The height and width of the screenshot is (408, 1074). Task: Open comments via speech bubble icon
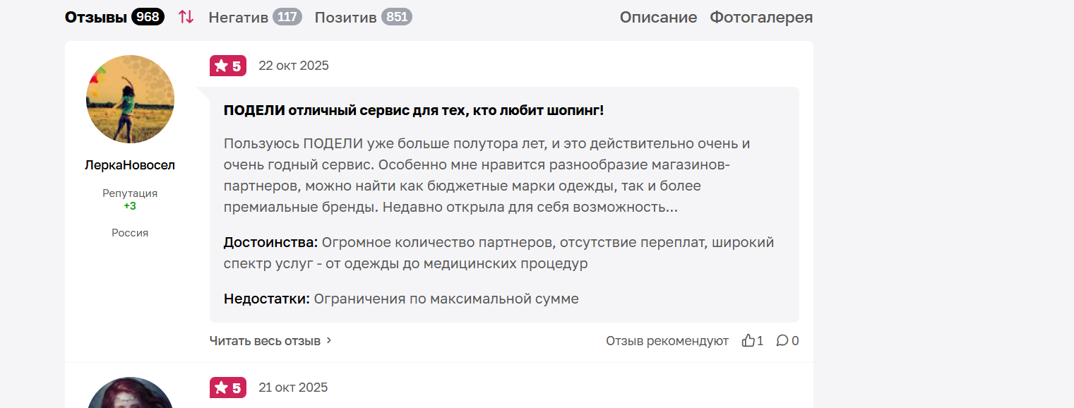782,341
